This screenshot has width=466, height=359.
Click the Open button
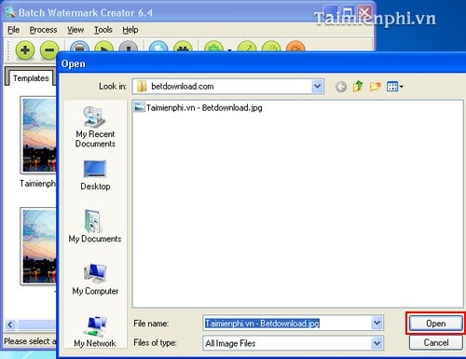(x=435, y=324)
